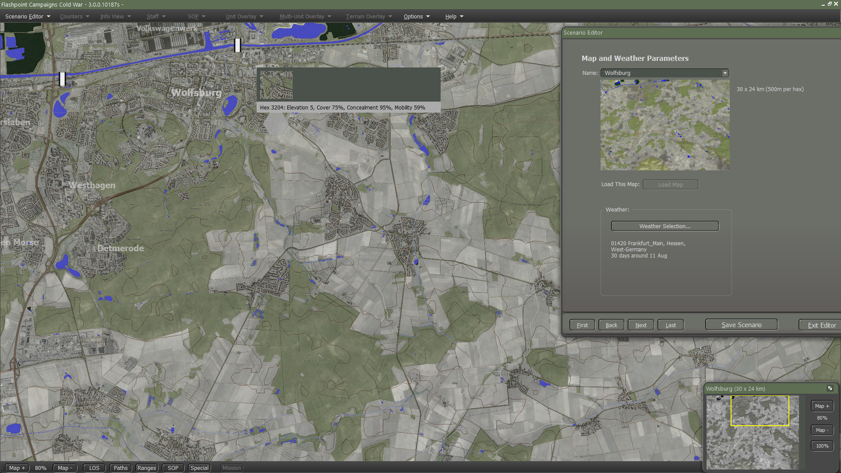841x473 pixels.
Task: Click the Weather Selection button
Action: (x=664, y=226)
